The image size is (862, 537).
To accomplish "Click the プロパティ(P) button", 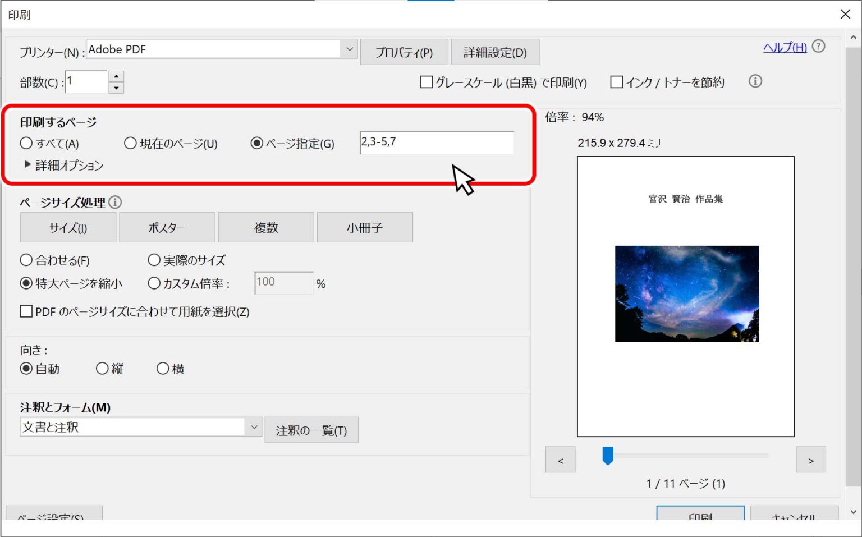I will point(404,52).
